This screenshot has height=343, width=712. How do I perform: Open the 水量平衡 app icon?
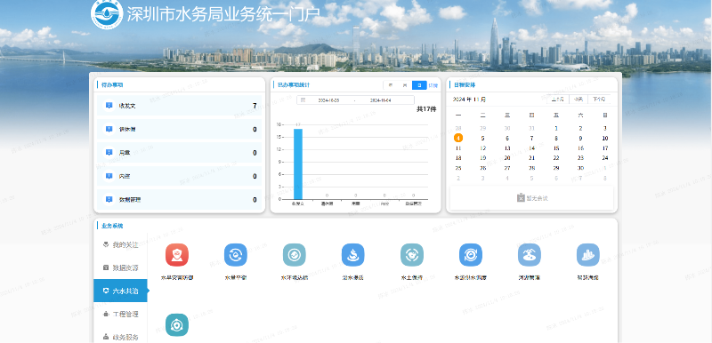pyautogui.click(x=236, y=255)
